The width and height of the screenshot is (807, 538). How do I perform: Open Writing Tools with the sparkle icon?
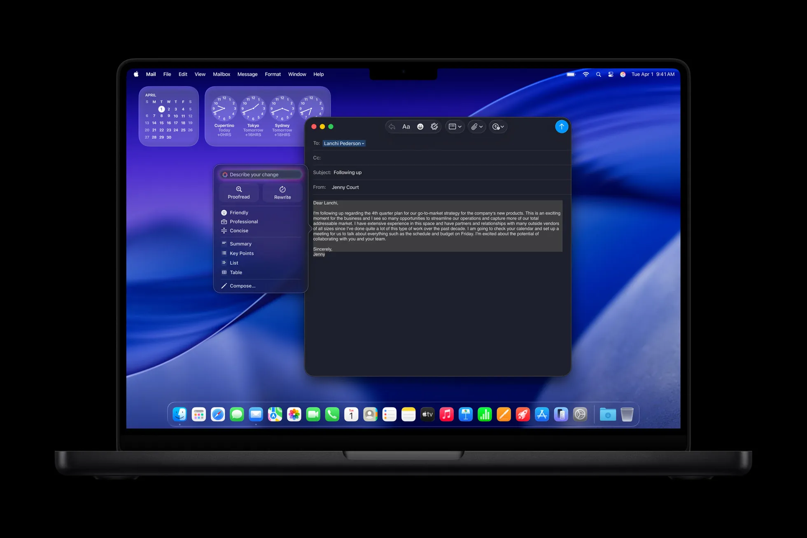pyautogui.click(x=434, y=126)
